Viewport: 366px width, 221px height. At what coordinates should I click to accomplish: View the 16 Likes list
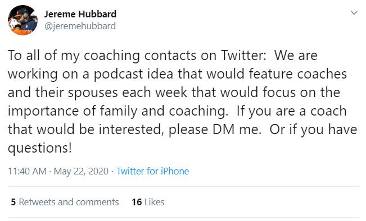(148, 202)
